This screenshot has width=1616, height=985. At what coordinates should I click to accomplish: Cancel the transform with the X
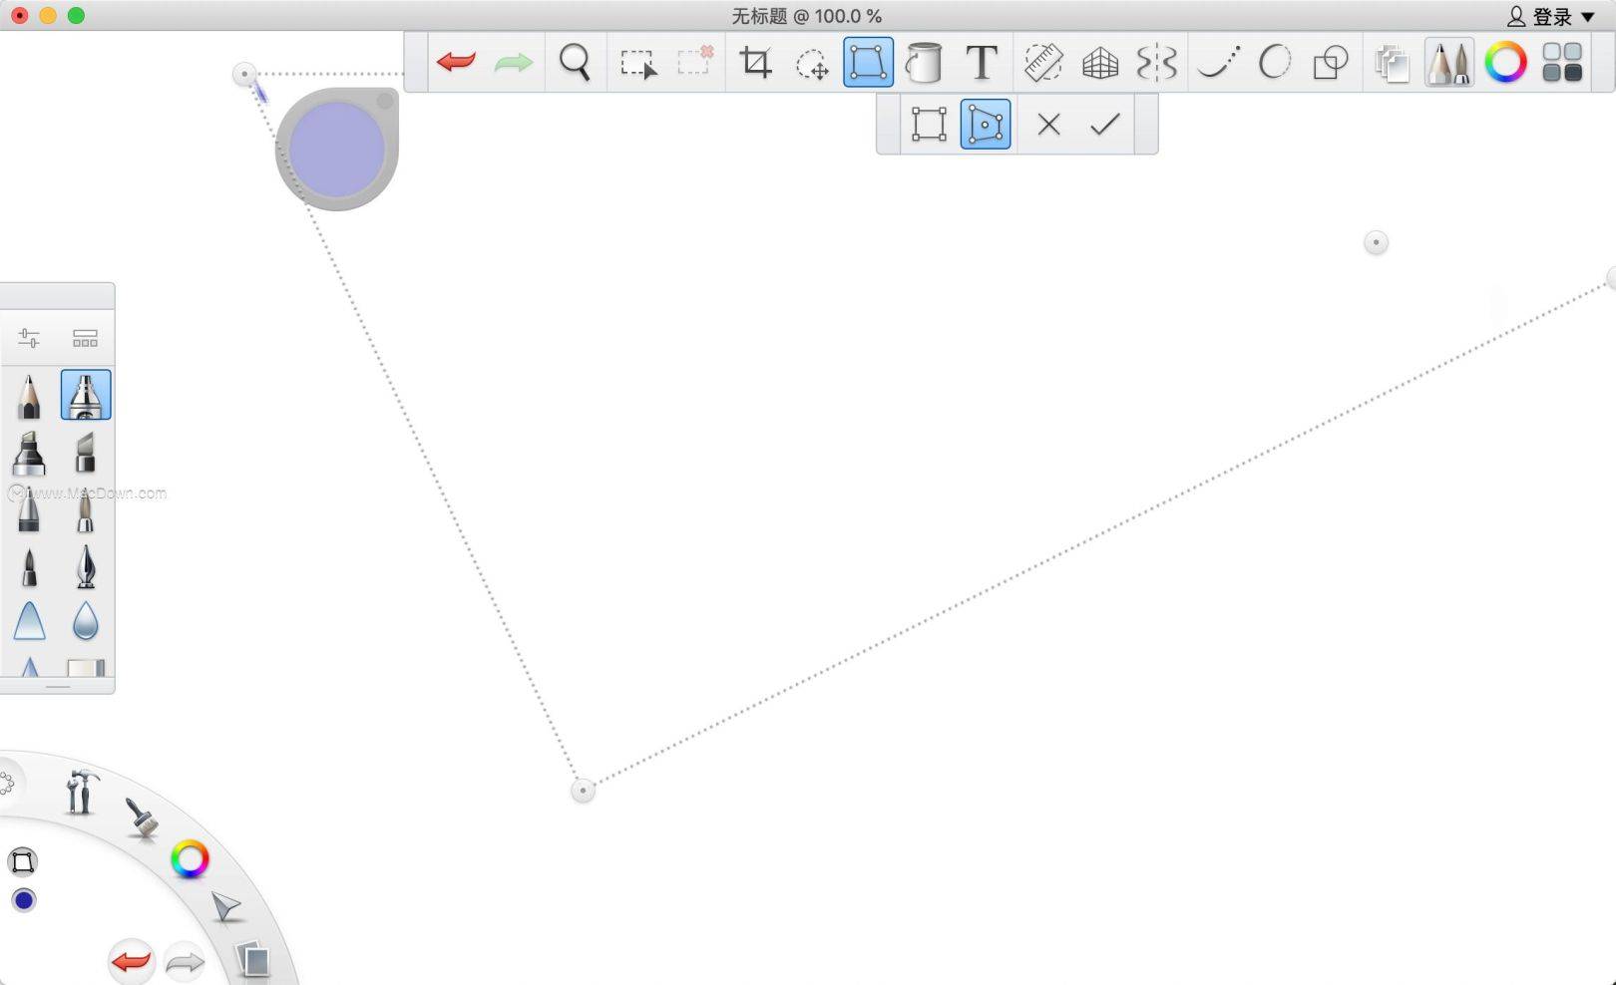click(x=1047, y=125)
